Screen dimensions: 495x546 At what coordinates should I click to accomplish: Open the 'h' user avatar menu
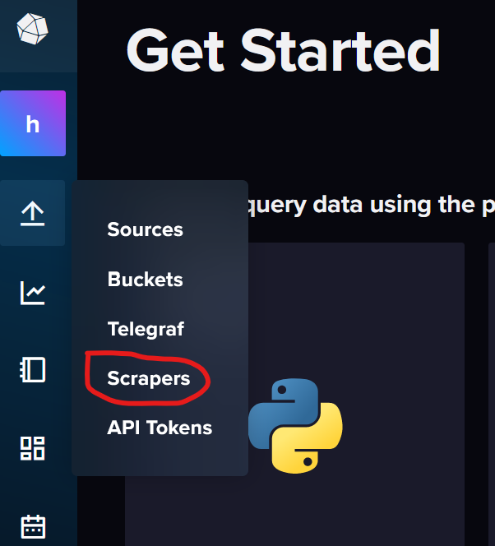[x=33, y=124]
